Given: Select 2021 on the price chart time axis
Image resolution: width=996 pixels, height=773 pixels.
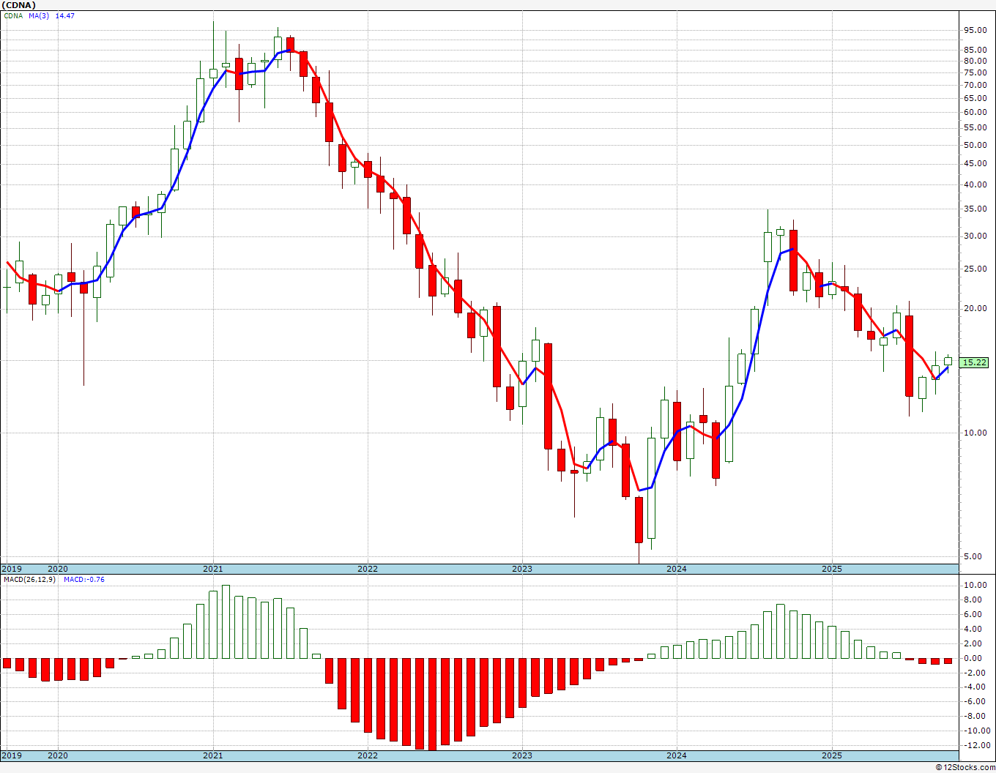Looking at the screenshot, I should 212,569.
